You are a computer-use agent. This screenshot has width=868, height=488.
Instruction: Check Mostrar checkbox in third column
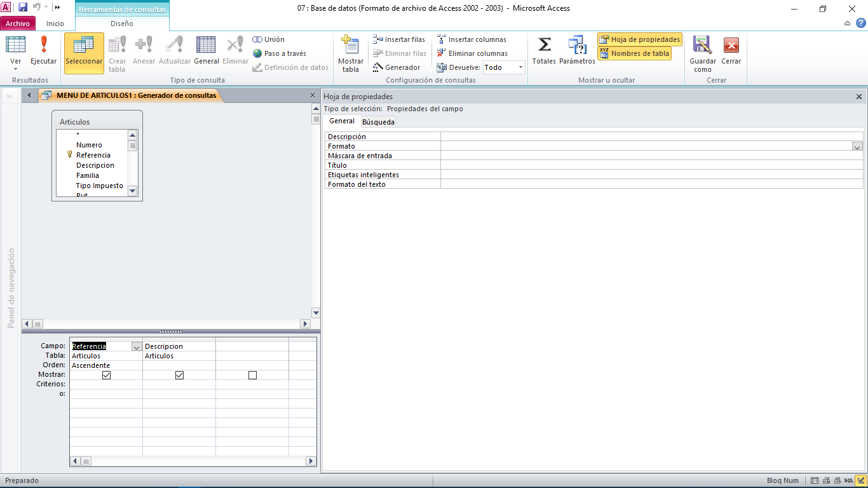click(x=252, y=376)
